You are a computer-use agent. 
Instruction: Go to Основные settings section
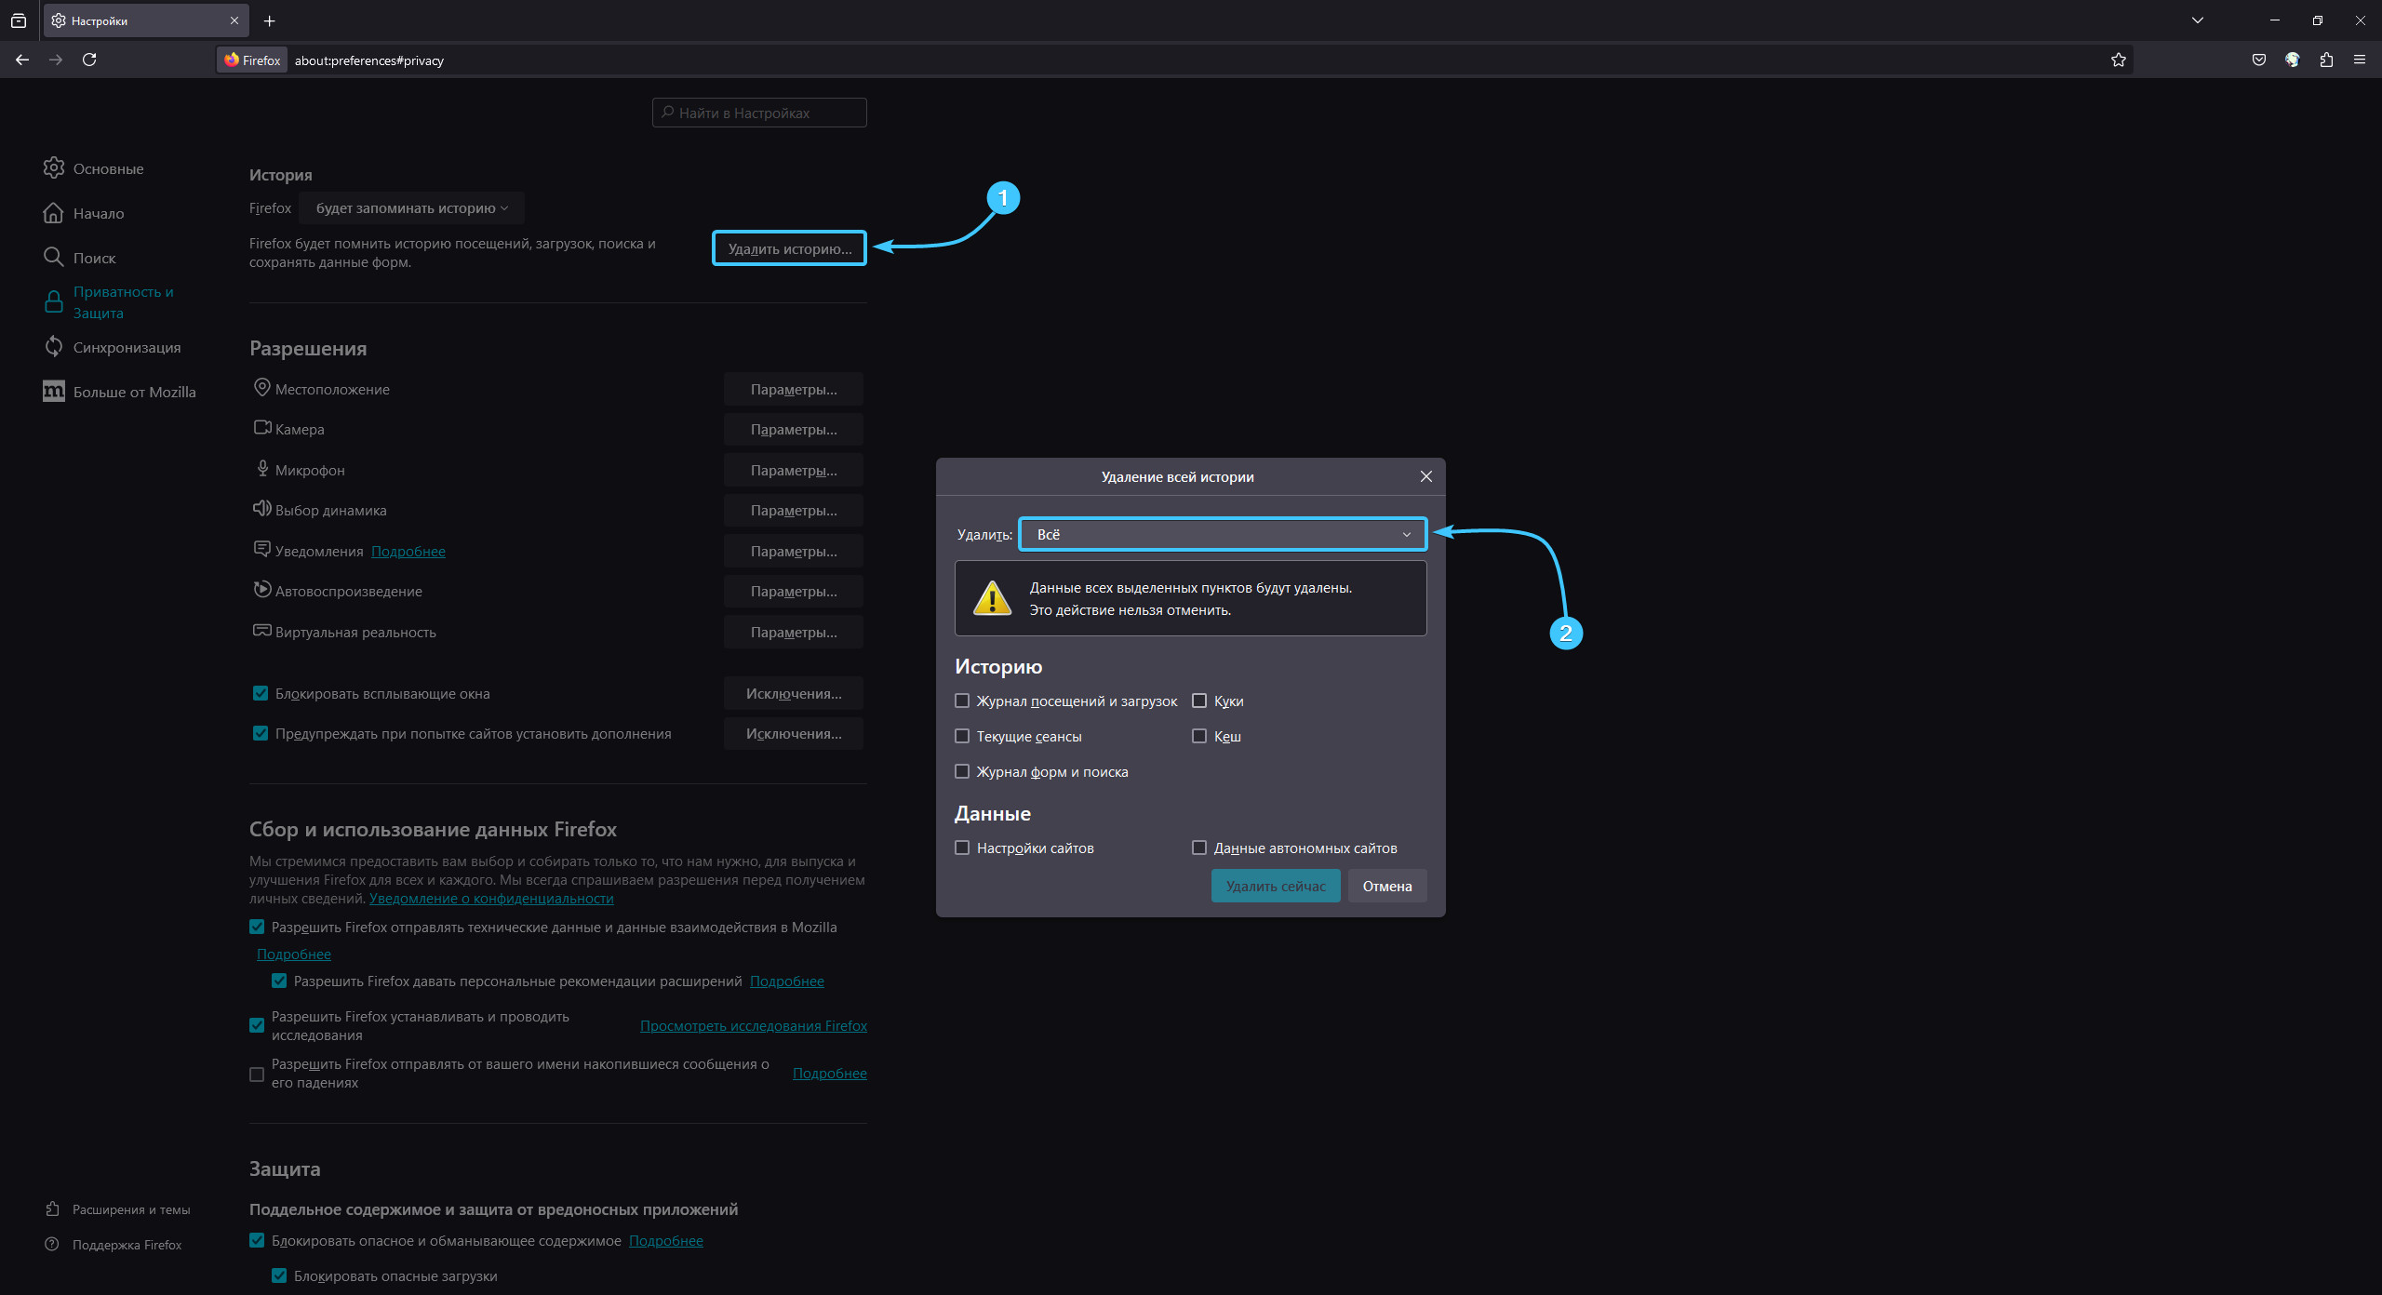(108, 168)
